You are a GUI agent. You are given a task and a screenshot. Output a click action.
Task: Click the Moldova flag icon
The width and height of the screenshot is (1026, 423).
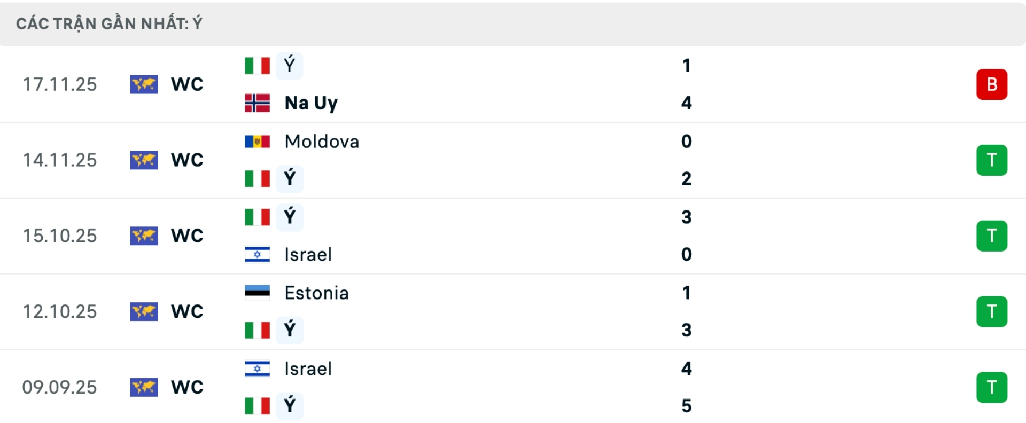(257, 142)
